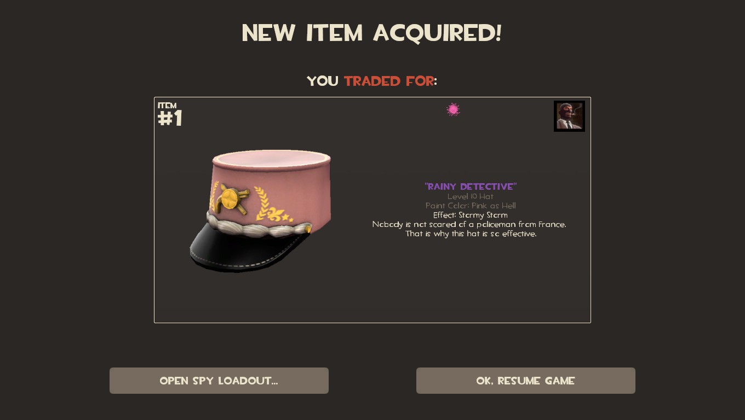The height and width of the screenshot is (420, 745).
Task: Click the pink paint splat icon
Action: [x=453, y=110]
